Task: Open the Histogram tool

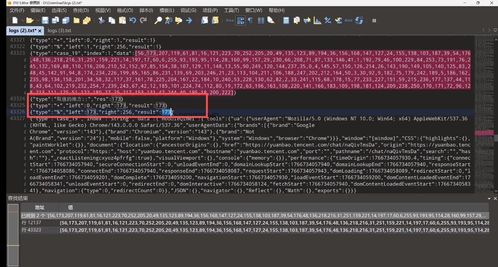Action: click(x=317, y=20)
